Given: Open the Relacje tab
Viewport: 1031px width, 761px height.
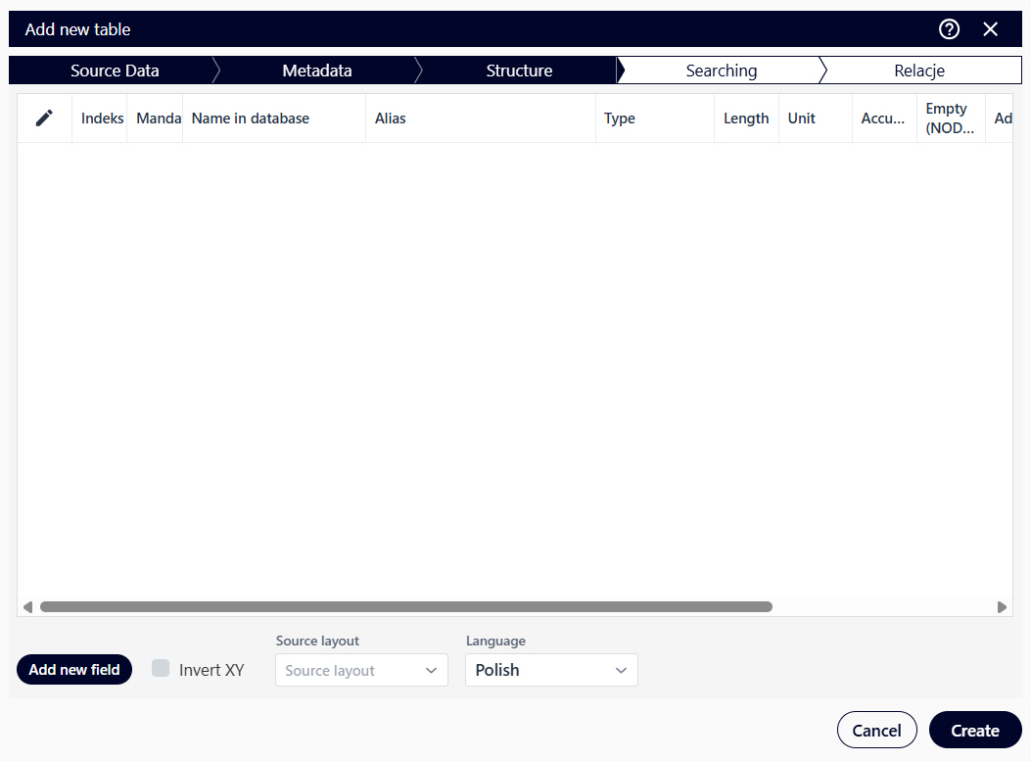Looking at the screenshot, I should pos(918,70).
